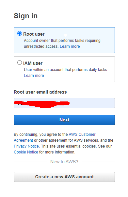Click Create a new AWS account
The height and width of the screenshot is (197, 128).
point(64,177)
